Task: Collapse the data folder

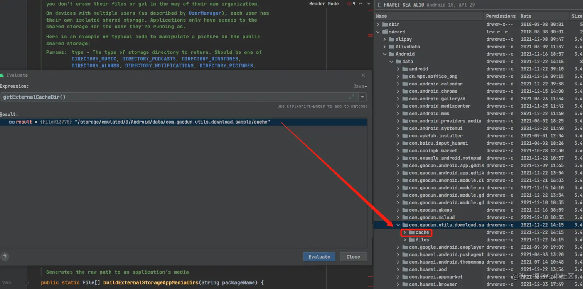Action: [391, 62]
